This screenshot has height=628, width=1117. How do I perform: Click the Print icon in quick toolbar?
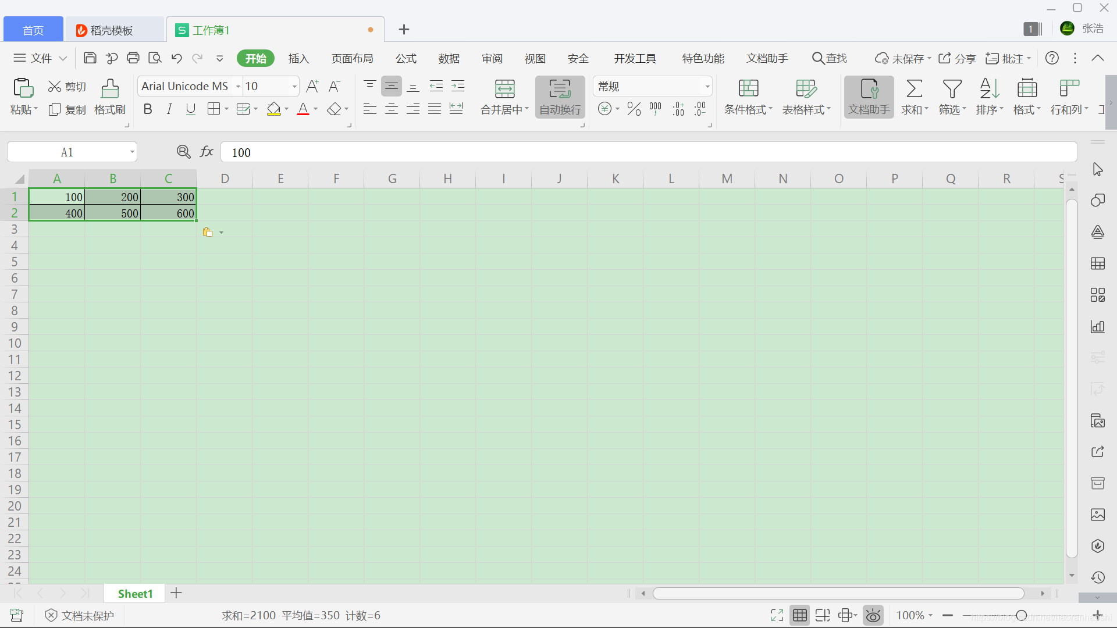click(133, 58)
